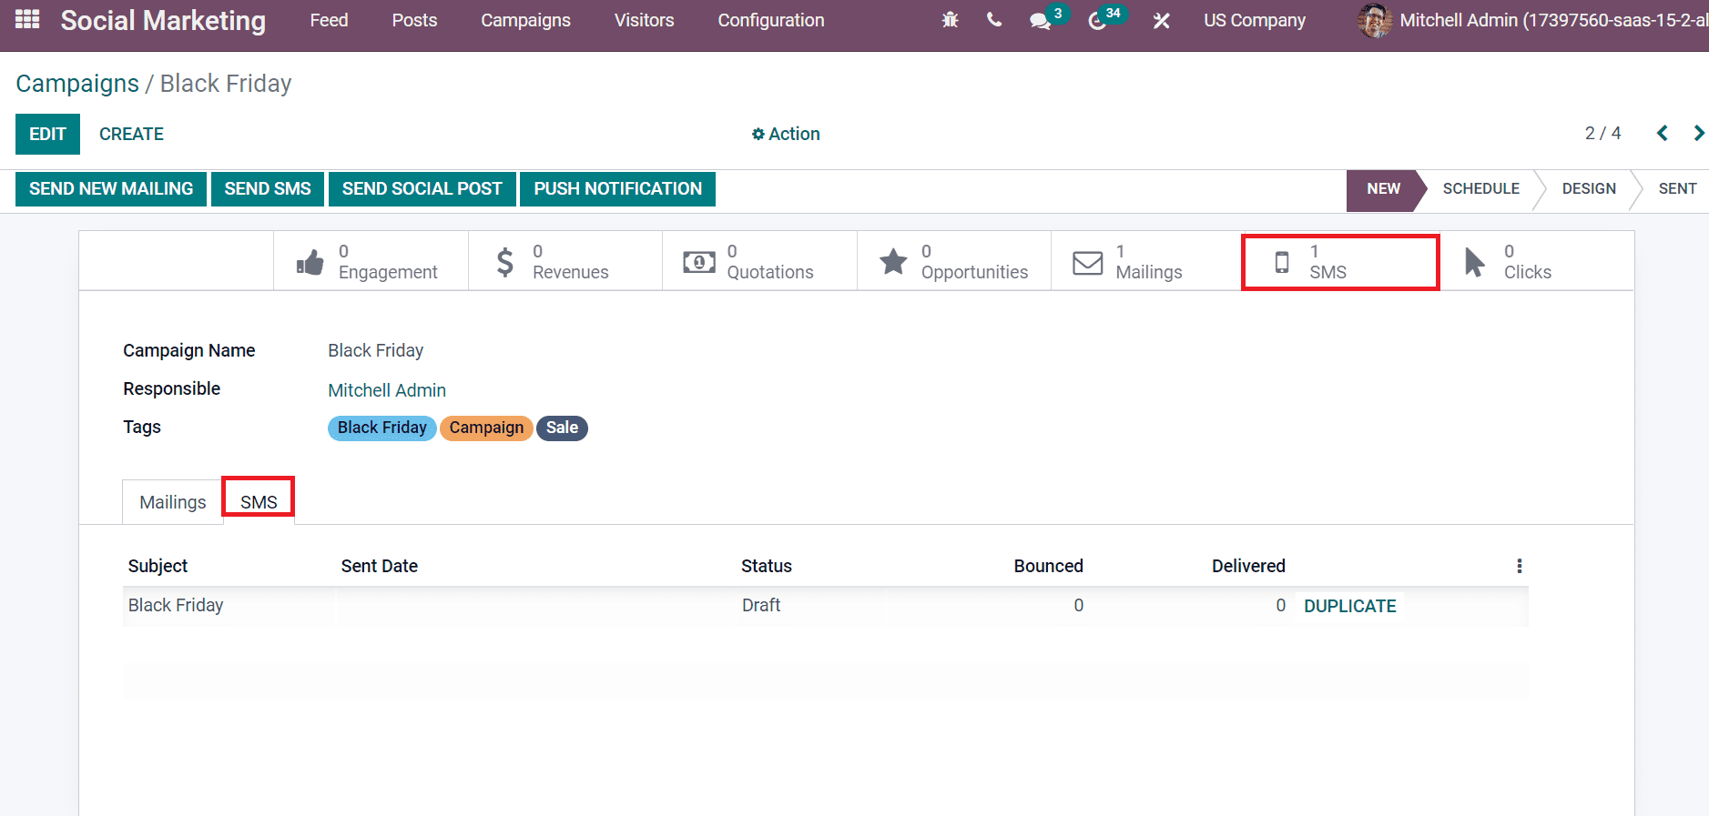Open Mitchell Admin responsible link
Image resolution: width=1709 pixels, height=816 pixels.
(387, 390)
